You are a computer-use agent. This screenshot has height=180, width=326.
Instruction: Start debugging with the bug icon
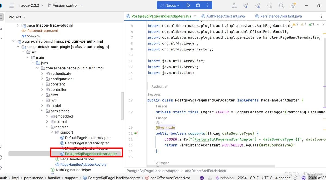coord(198,5)
